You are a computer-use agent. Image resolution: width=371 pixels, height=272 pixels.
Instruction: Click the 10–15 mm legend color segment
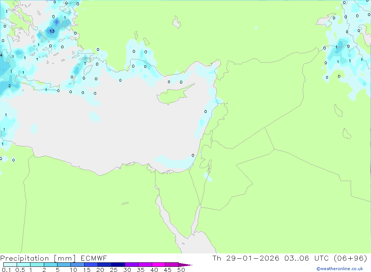pyautogui.click(x=78, y=265)
